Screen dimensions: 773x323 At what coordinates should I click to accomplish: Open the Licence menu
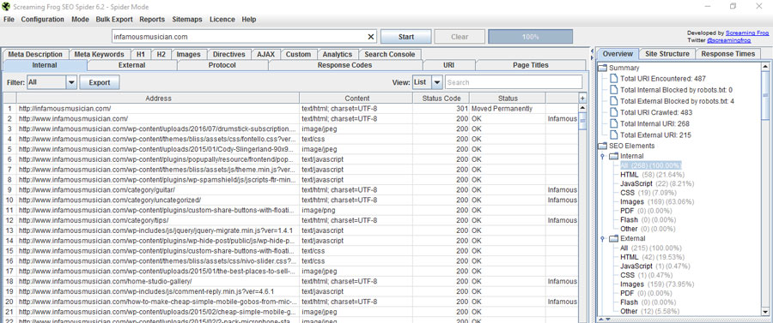coord(222,20)
